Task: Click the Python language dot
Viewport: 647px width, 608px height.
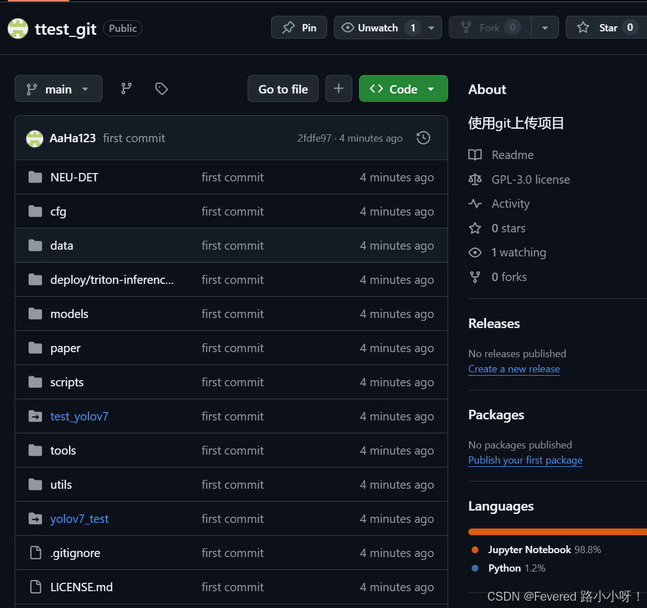Action: [x=475, y=568]
